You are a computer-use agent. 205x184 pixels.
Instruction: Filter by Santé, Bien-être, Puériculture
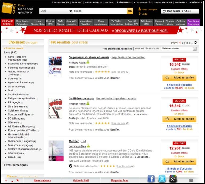[17, 58]
